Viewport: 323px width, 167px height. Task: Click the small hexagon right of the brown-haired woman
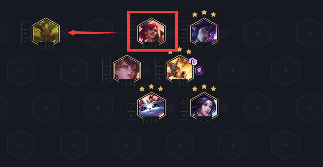point(146,71)
